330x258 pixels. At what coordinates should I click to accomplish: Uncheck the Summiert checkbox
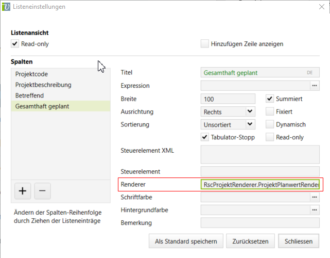click(270, 98)
